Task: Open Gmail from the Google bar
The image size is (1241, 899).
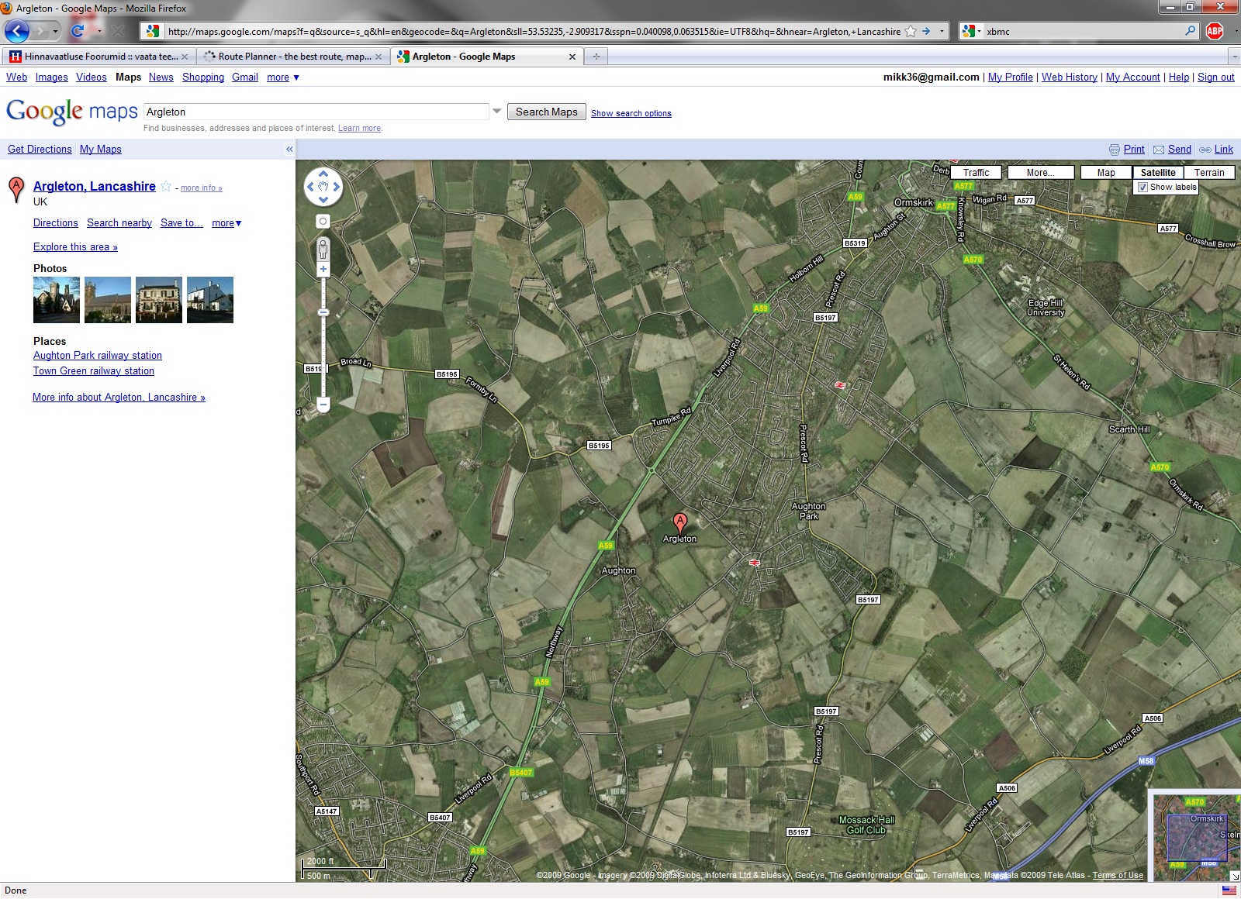Action: (245, 77)
